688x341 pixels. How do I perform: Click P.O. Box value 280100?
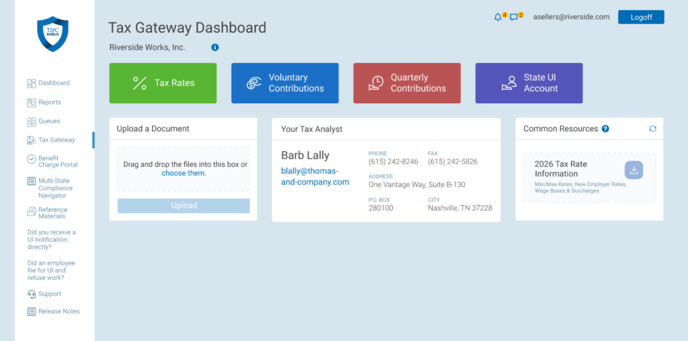[x=381, y=208]
